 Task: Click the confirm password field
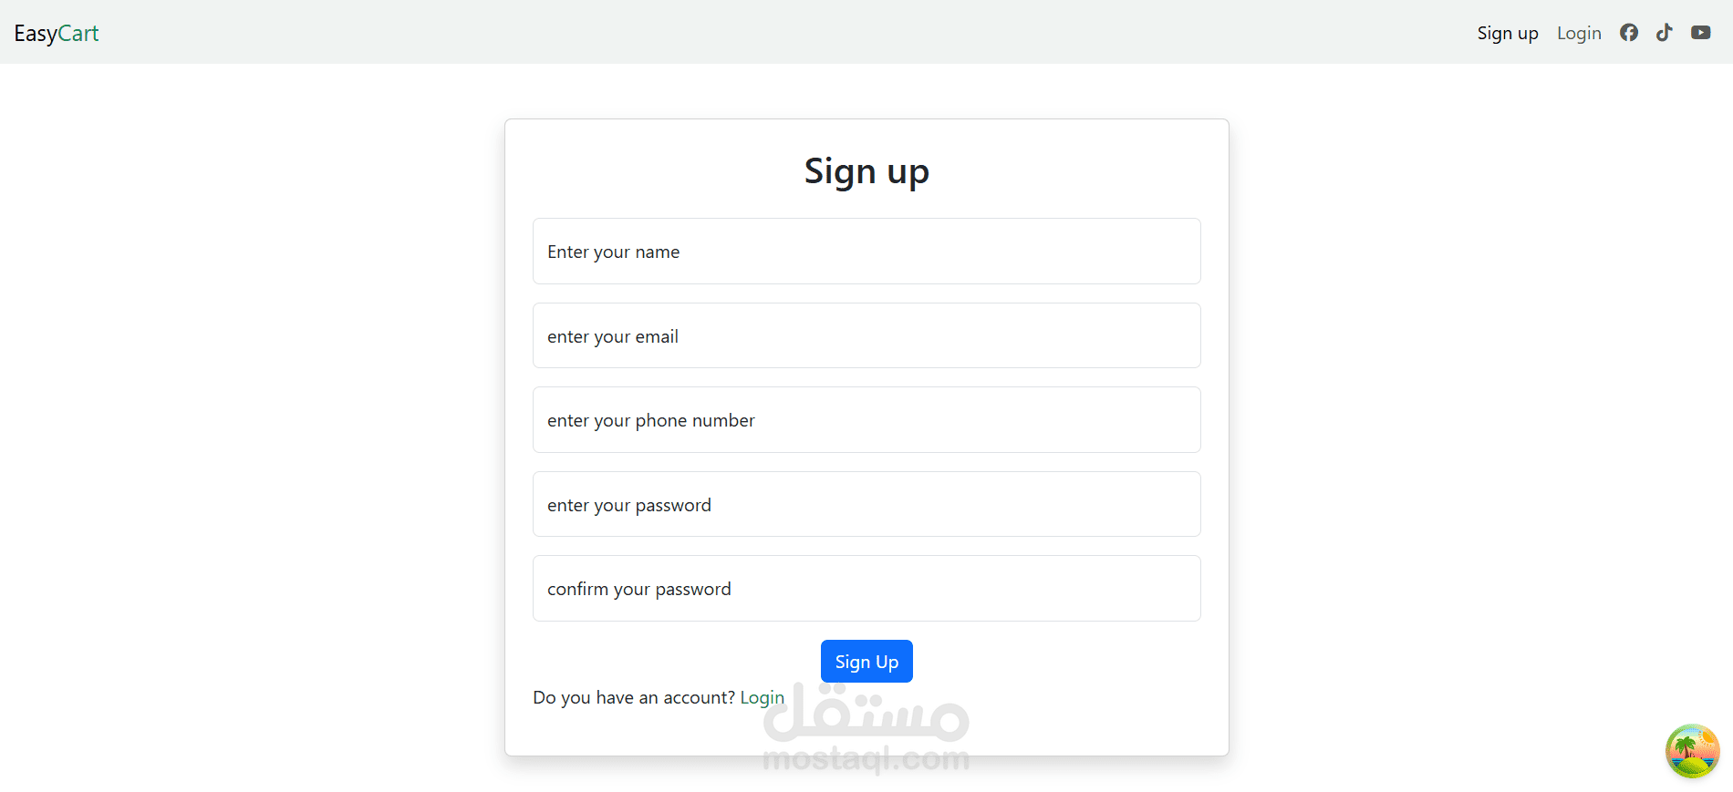click(x=866, y=588)
